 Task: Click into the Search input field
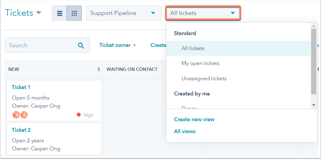tap(47, 45)
